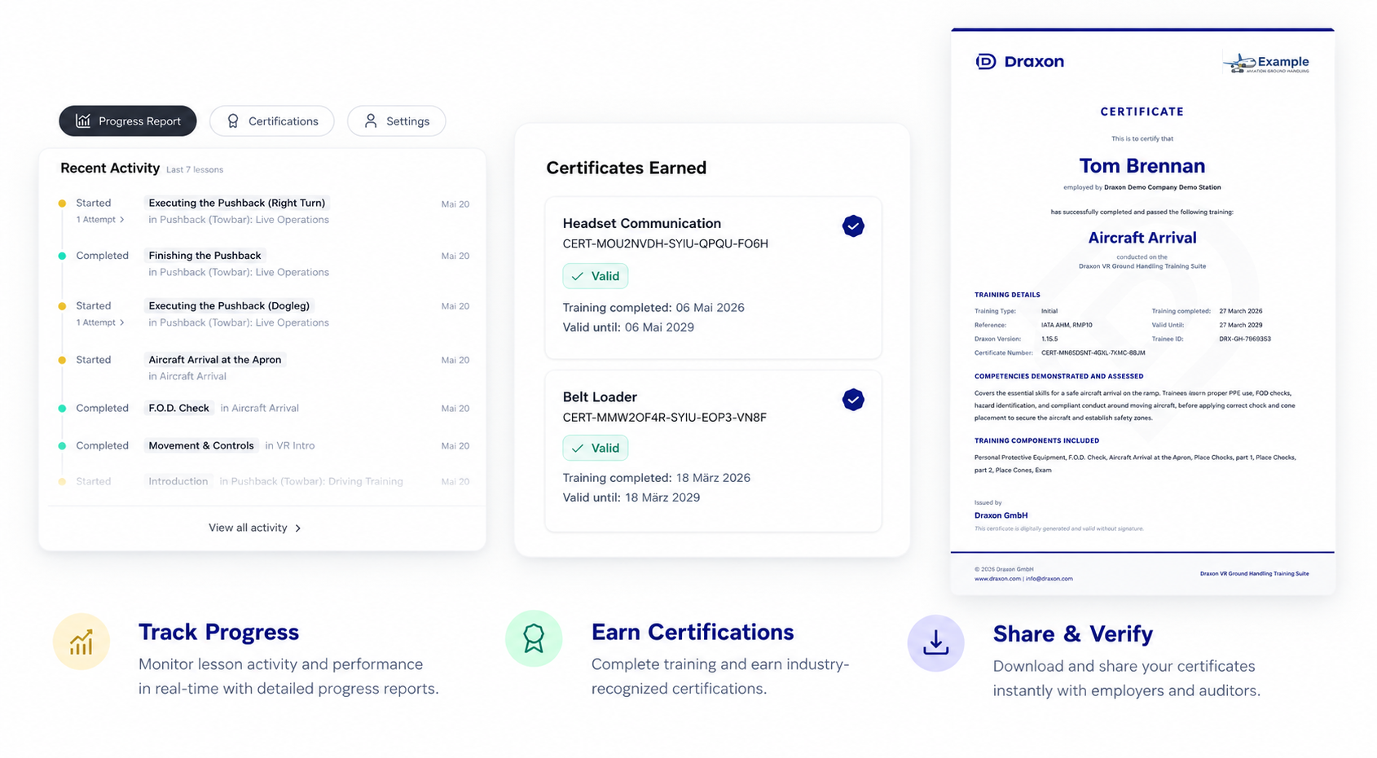Click in Pushback (Towbar): Live Operations under Finishing the Pushback
1377x758 pixels.
pos(239,273)
